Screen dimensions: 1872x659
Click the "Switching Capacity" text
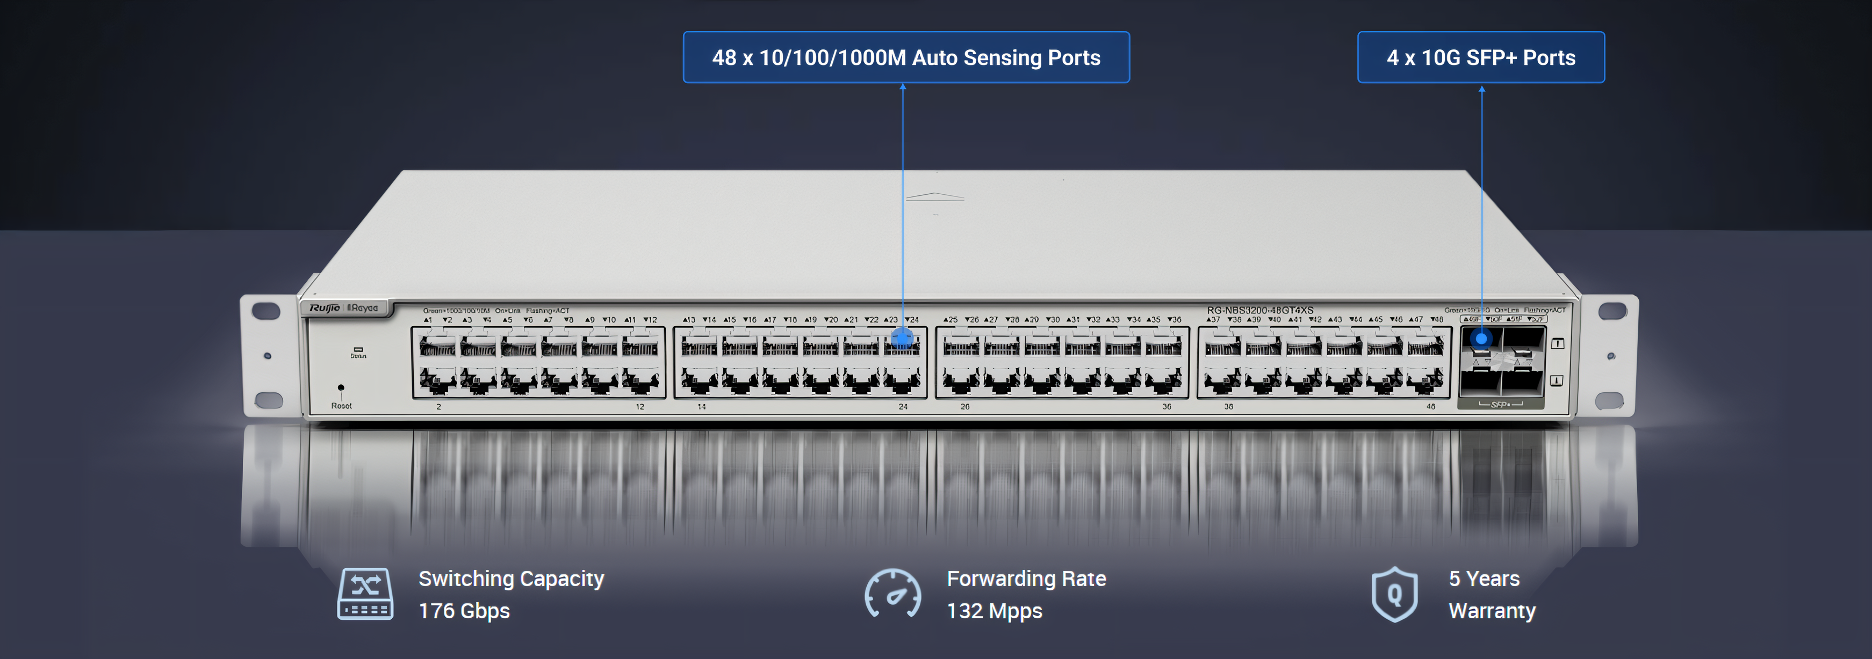(511, 579)
